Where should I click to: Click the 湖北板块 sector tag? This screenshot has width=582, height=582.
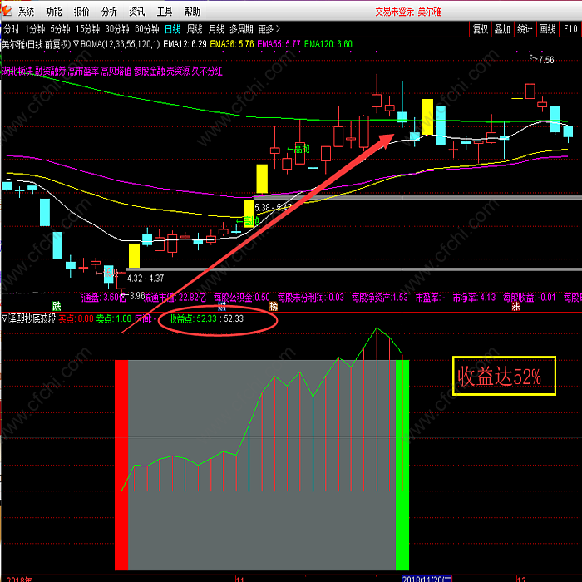click(x=17, y=72)
